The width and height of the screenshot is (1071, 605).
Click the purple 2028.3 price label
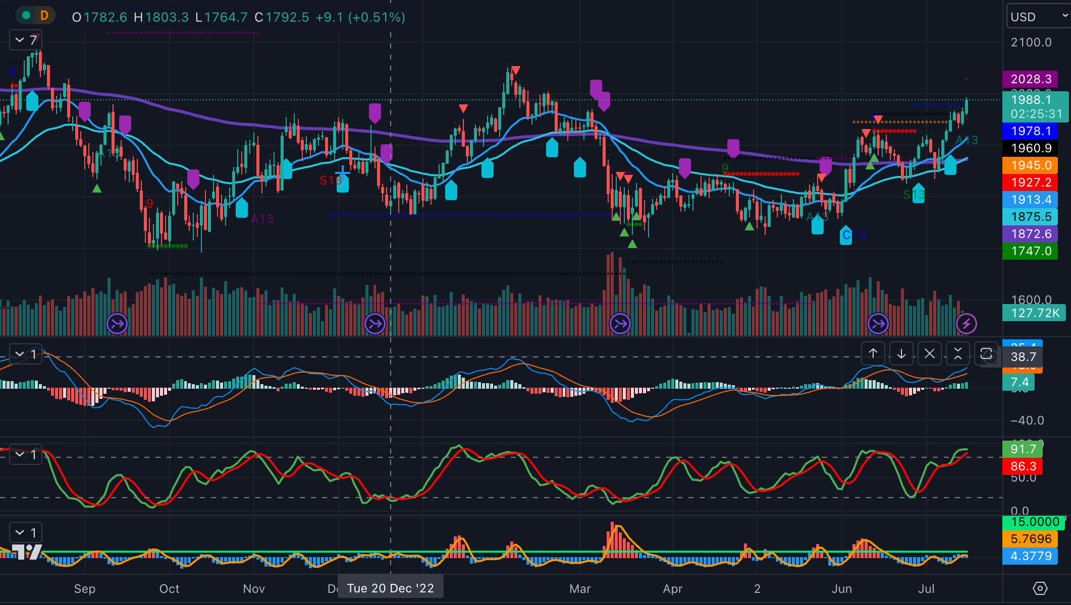pos(1030,79)
